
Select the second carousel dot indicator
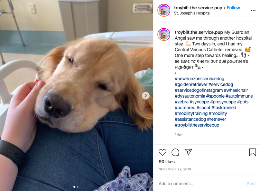point(78,187)
